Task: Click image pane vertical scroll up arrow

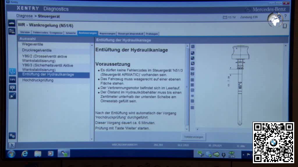Action: point(285,46)
